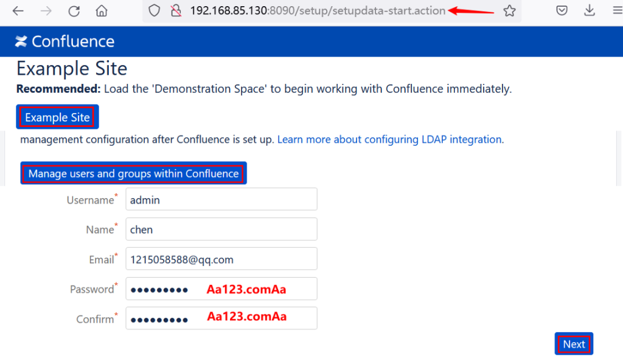Screen dimensions: 623x356
Task: Select the Example Site page heading
Action: tap(72, 68)
